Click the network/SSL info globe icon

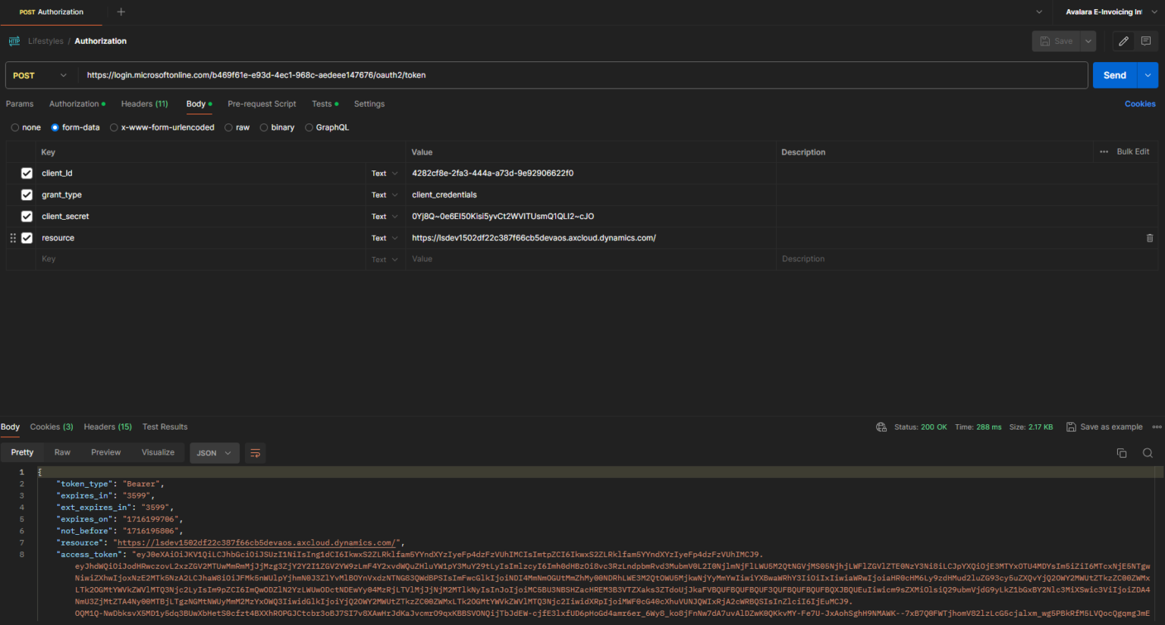[881, 427]
